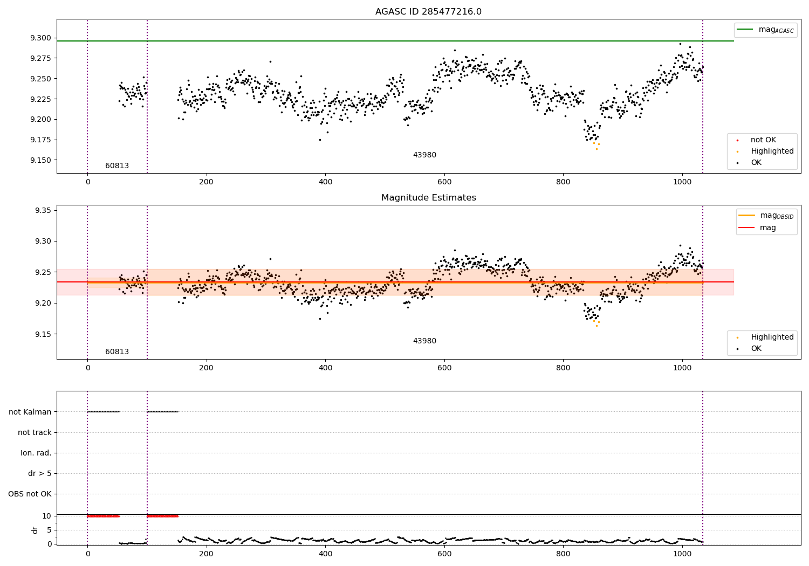Click the "9.300" y-tick label
Screen dimensions: 809x566
pyautogui.click(x=40, y=38)
